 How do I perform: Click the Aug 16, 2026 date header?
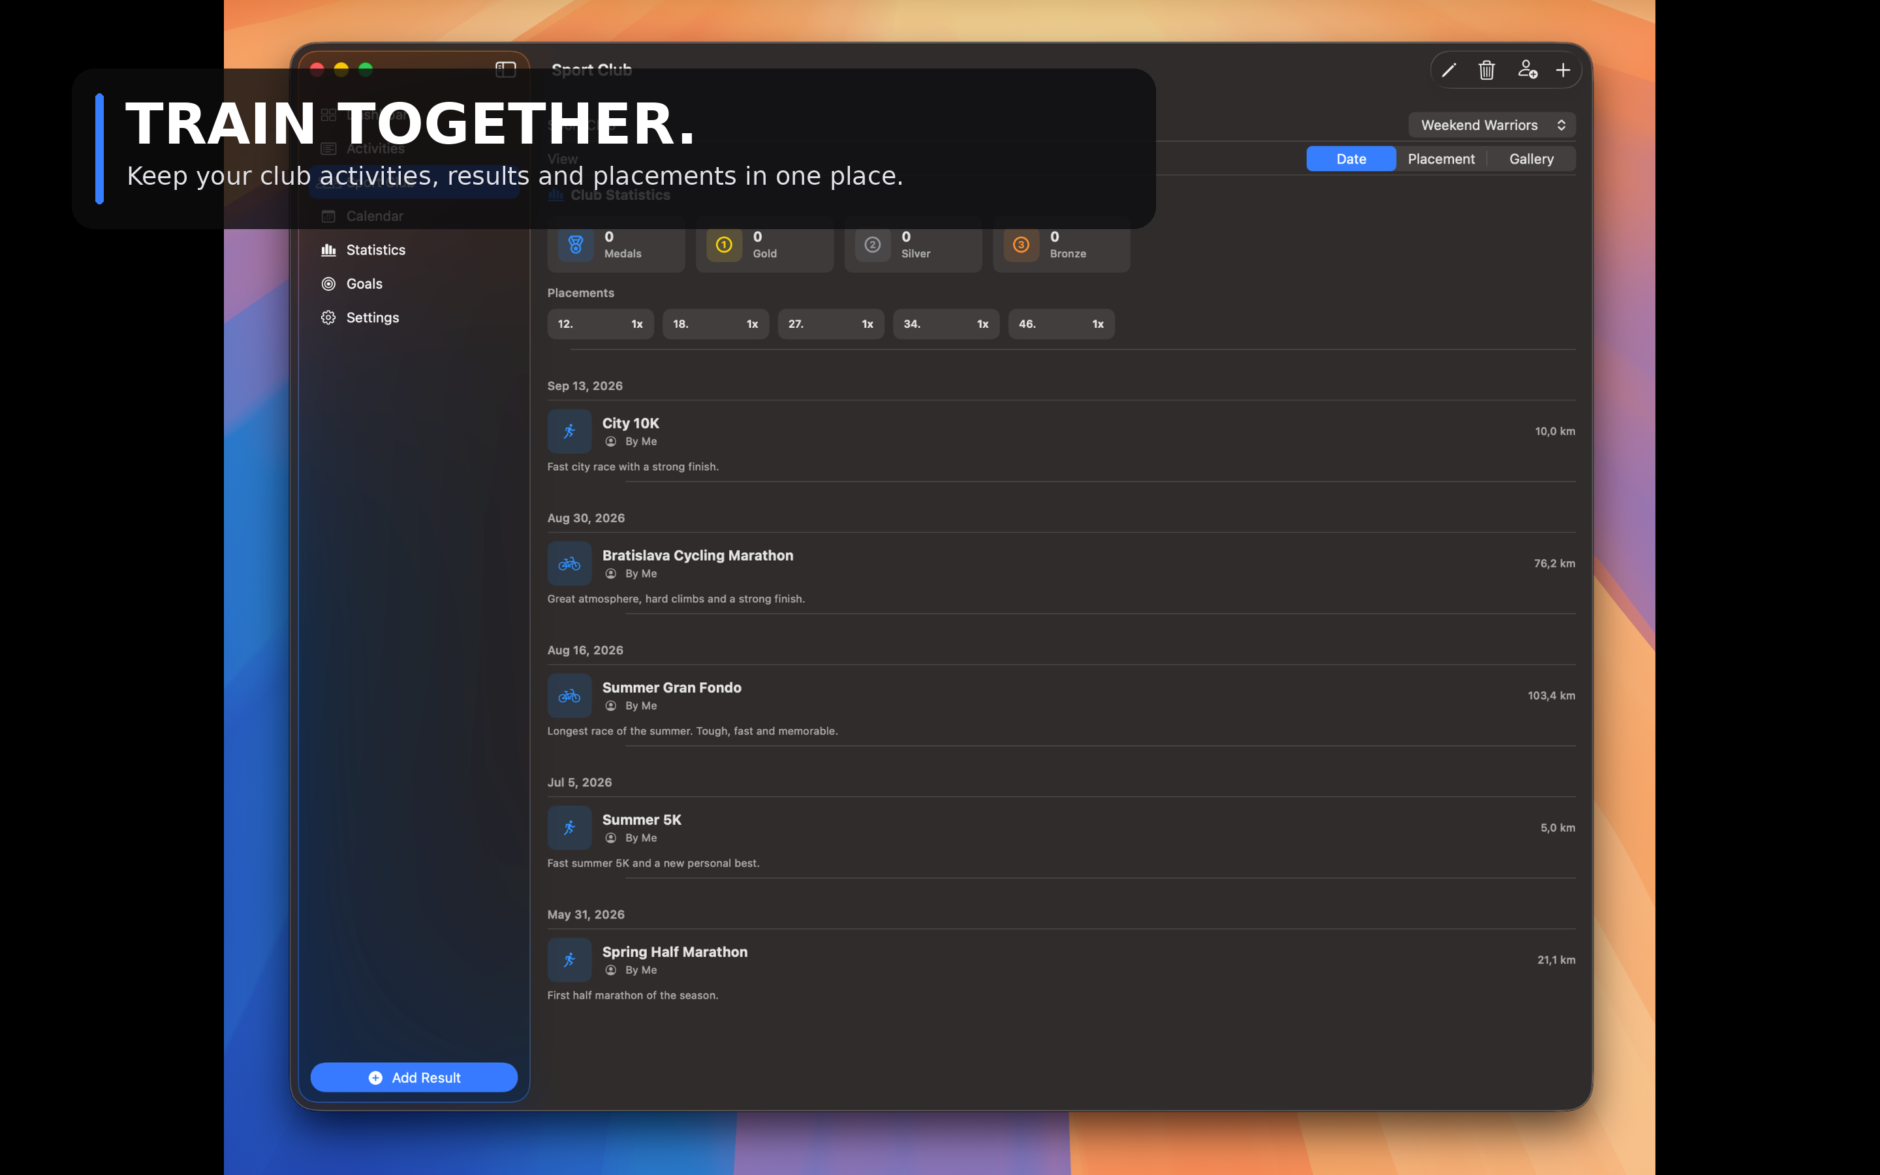pos(585,650)
